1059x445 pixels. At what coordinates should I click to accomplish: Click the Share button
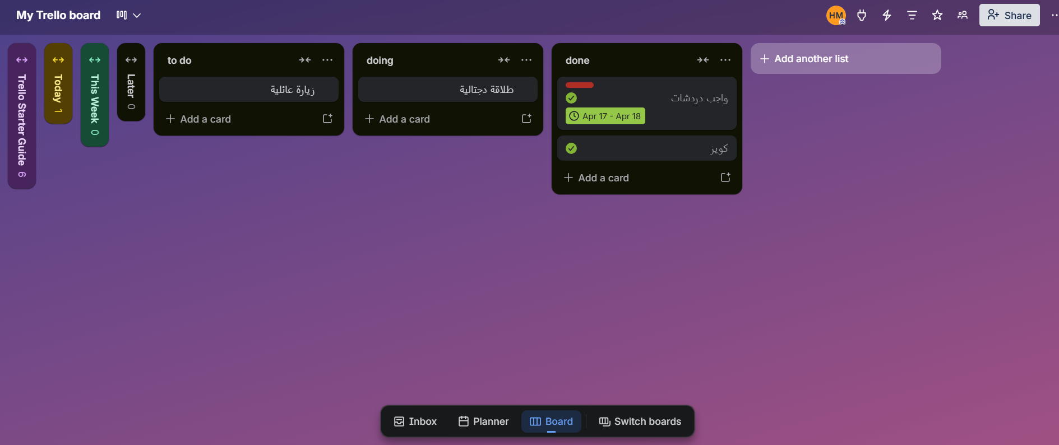[x=1009, y=15]
